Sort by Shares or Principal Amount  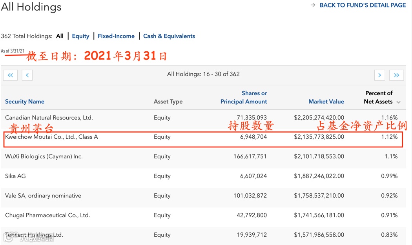pyautogui.click(x=244, y=98)
